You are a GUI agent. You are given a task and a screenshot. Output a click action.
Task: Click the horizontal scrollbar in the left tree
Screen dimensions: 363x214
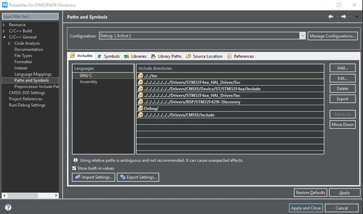pos(30,195)
